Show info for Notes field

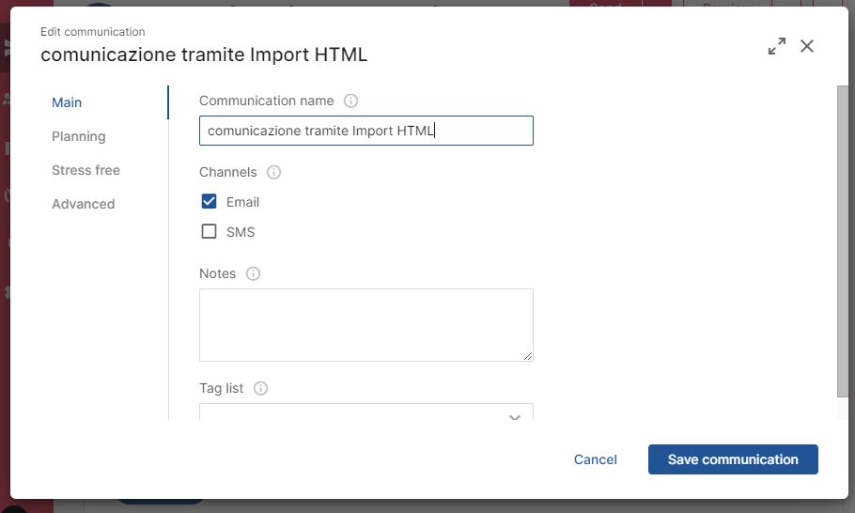253,273
